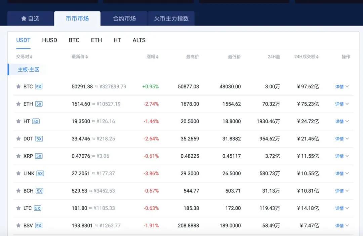Screen dimensions: 363x236
Task: Expand the LTC row 详情 chevron
Action: pos(347,208)
